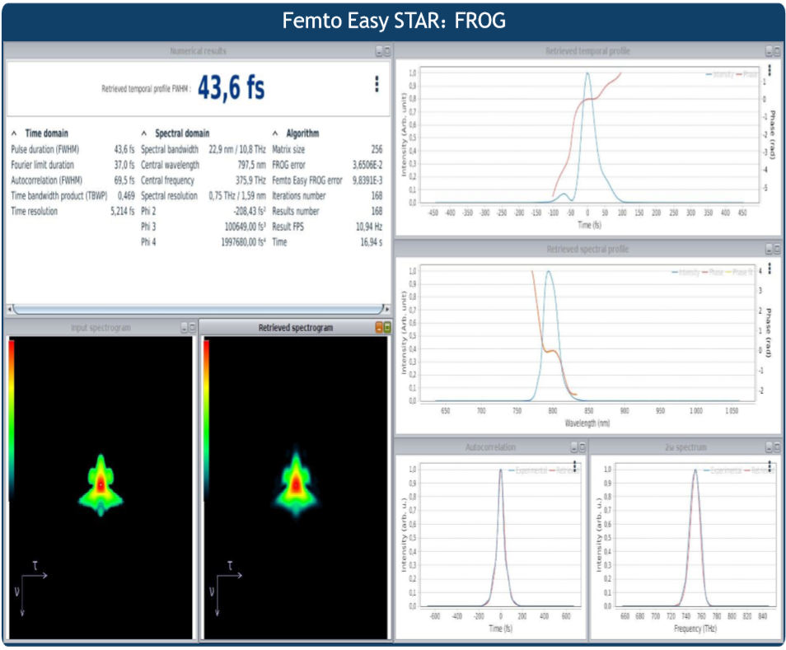Click the Numerical results panel header
Image resolution: width=786 pixels, height=650 pixels.
(198, 51)
